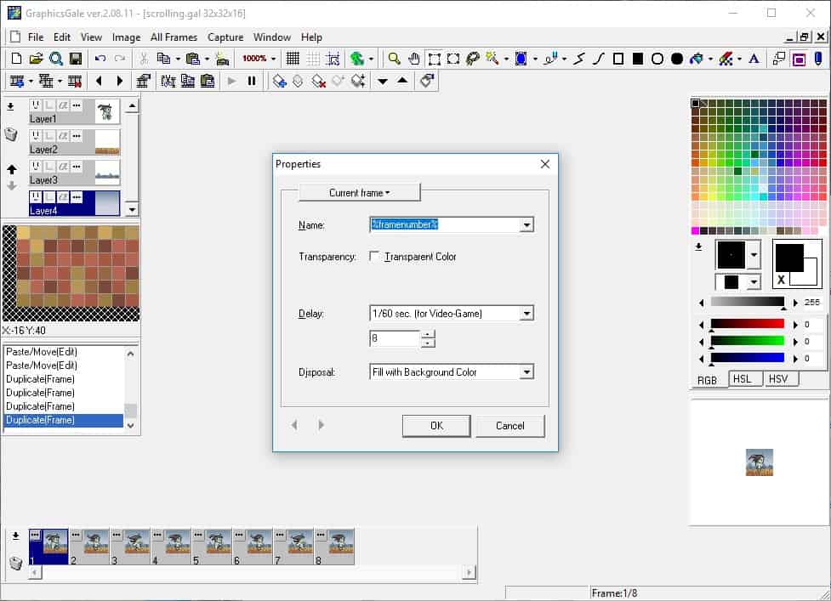Click Cancel in Properties dialog

click(x=509, y=426)
